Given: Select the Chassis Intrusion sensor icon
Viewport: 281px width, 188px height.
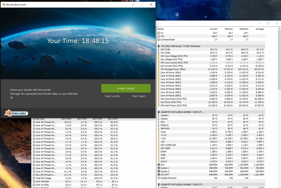Looking at the screenshot, I should pyautogui.click(x=159, y=178).
